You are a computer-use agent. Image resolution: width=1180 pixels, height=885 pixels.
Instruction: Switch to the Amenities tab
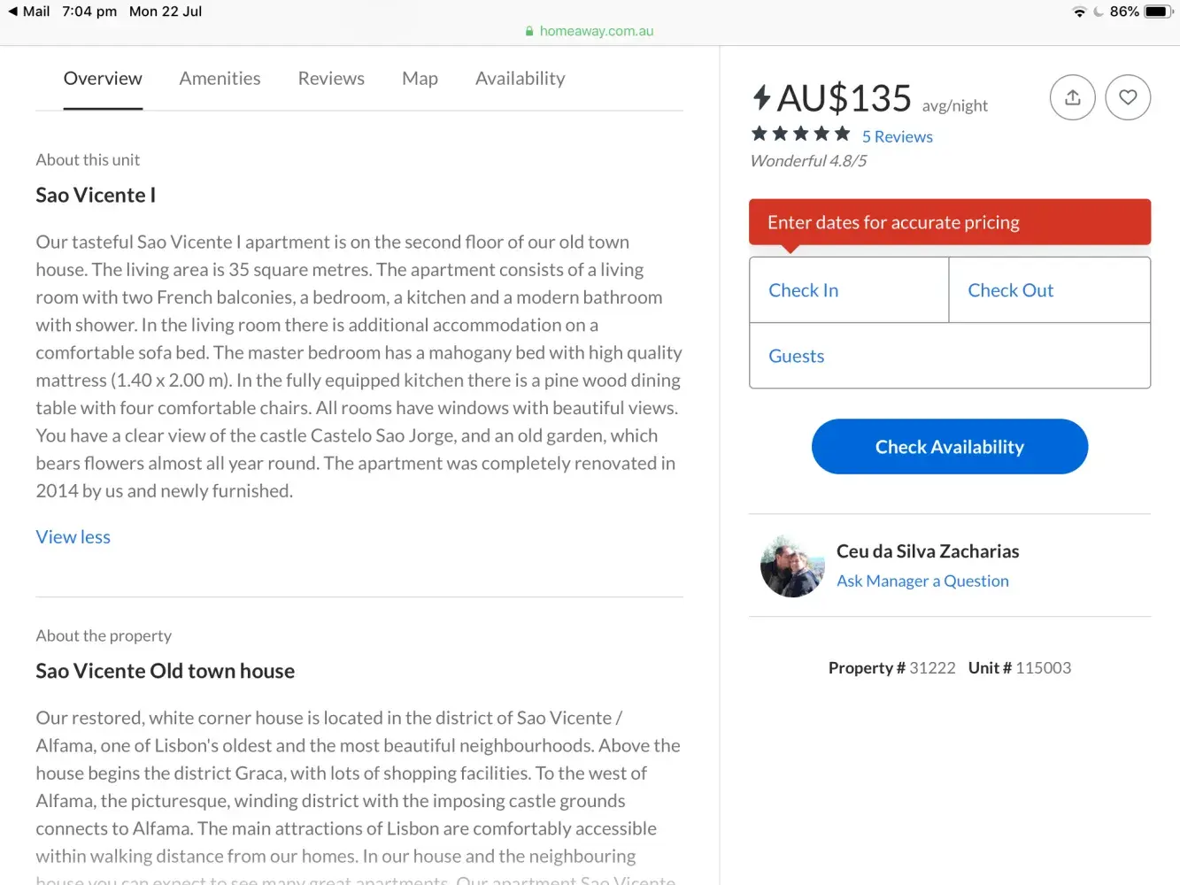click(220, 79)
